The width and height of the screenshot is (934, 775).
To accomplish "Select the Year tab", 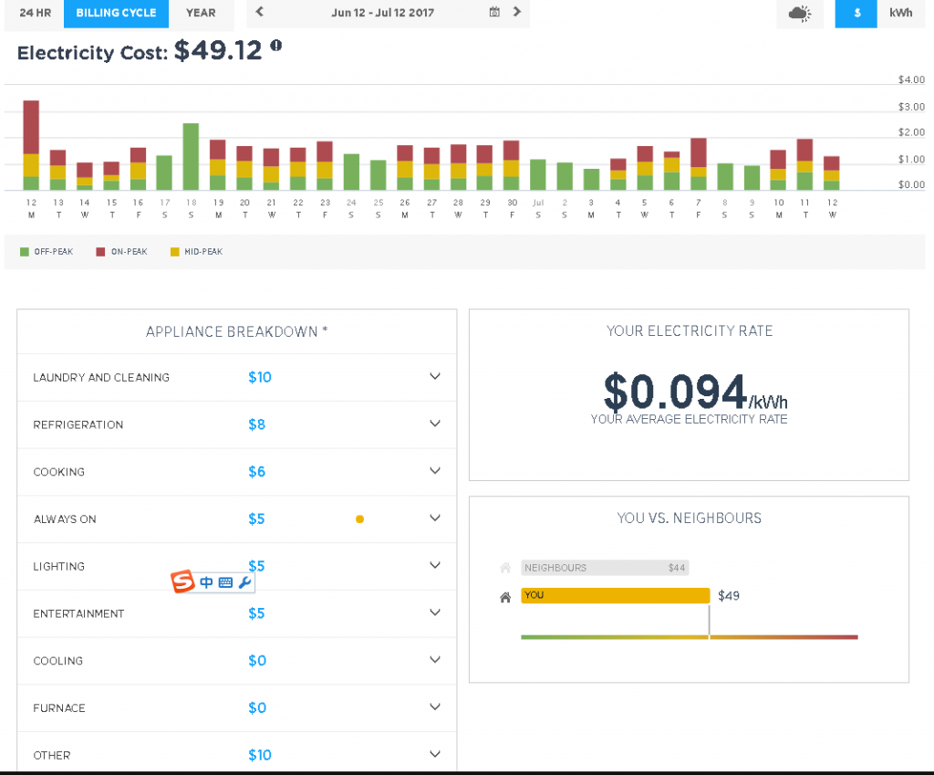I will [201, 13].
